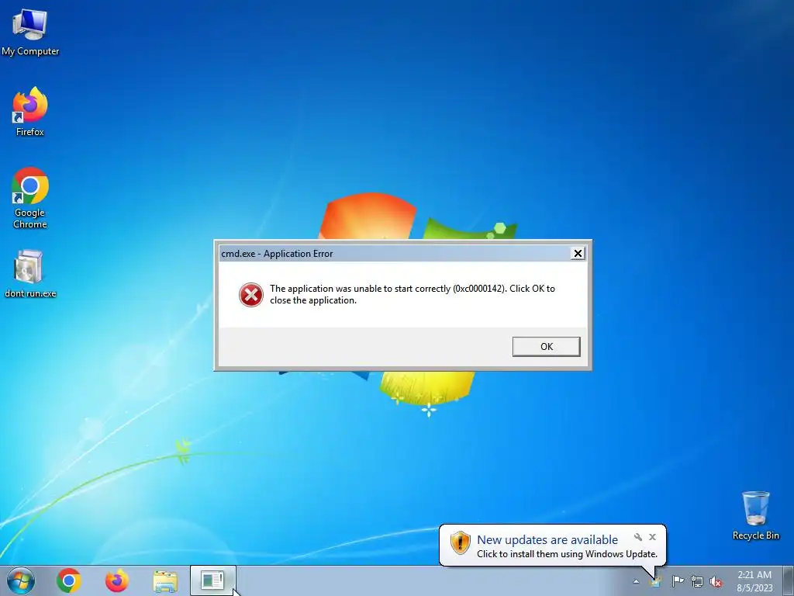Open the Windows Start menu
The image size is (794, 596).
[21, 580]
